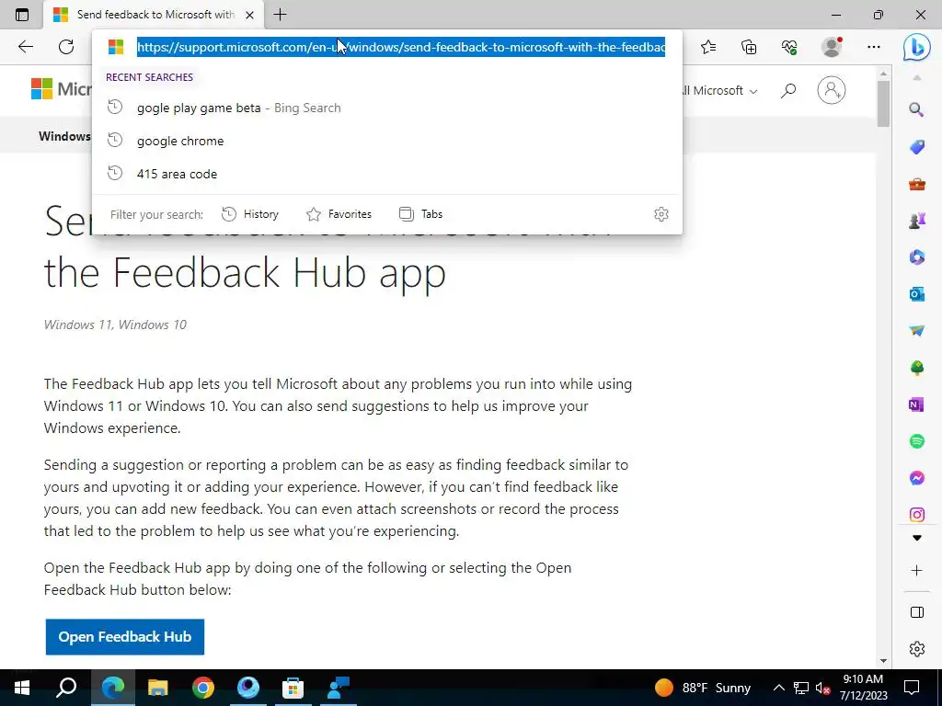
Task: Open Feedback Hub app from taskbar
Action: coord(339,688)
